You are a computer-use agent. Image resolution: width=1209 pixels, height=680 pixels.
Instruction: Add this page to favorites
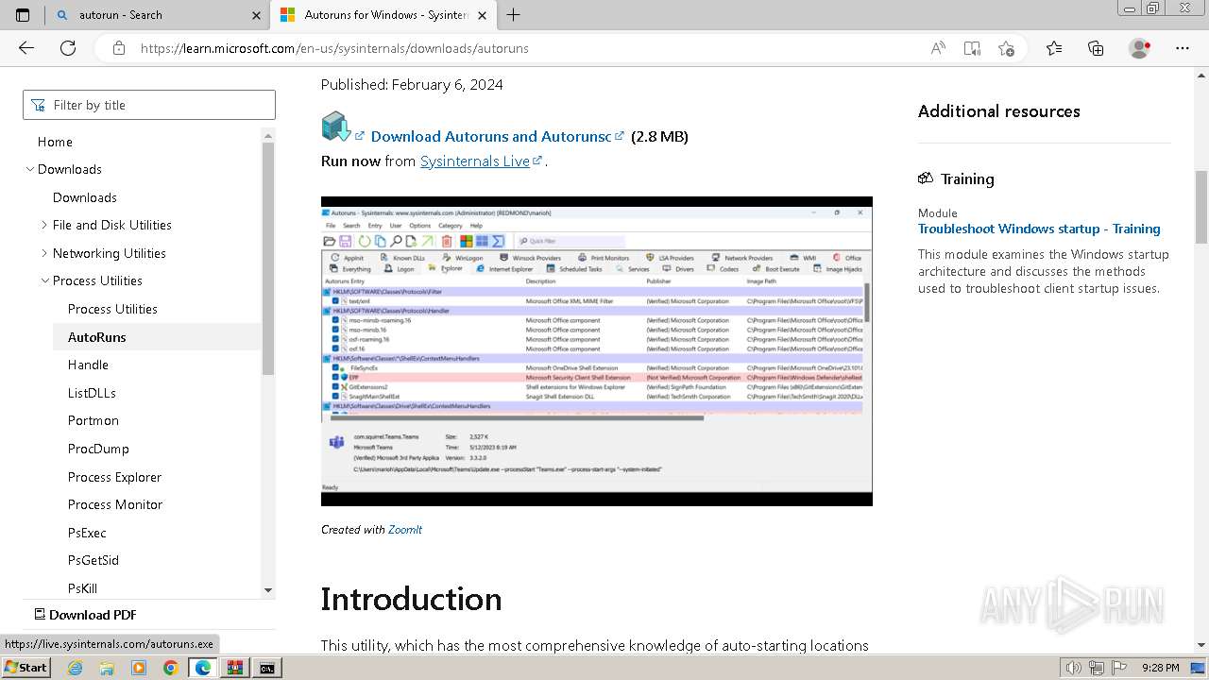pos(1006,48)
